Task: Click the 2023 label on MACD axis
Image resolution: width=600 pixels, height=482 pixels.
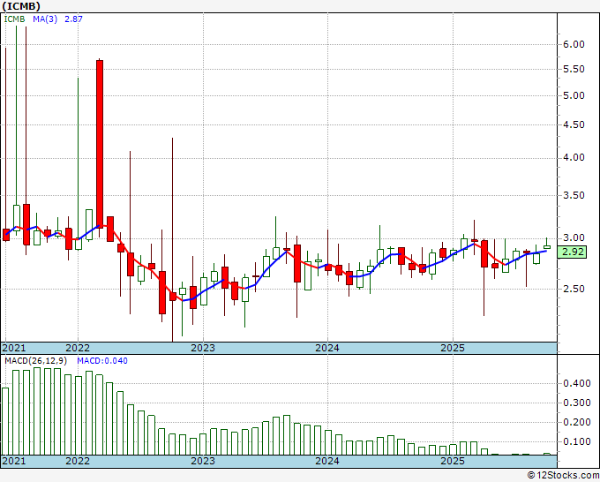Action: (203, 461)
